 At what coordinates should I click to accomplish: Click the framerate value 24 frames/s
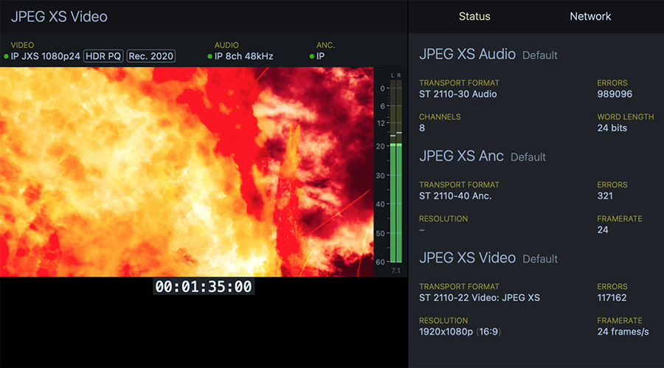[x=623, y=332]
